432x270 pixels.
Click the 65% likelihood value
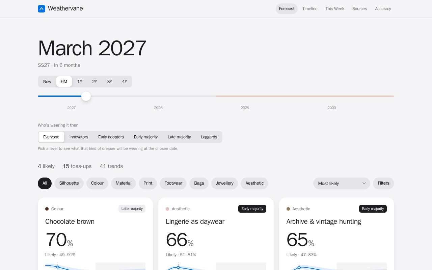coord(300,240)
